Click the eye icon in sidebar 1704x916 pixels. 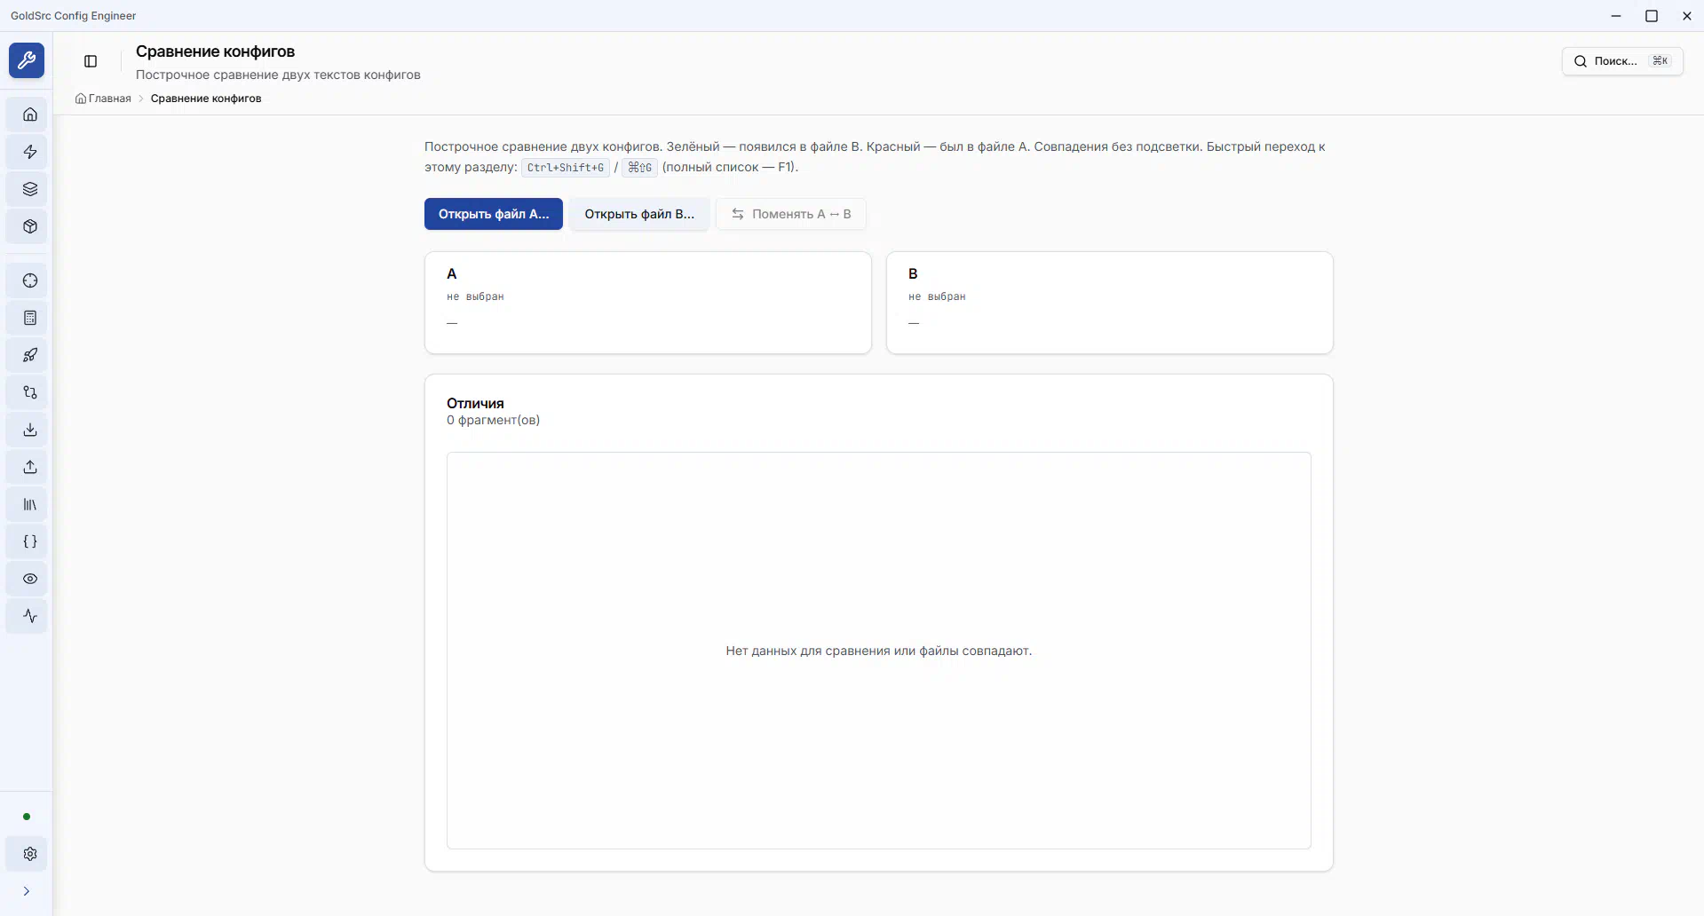point(30,579)
